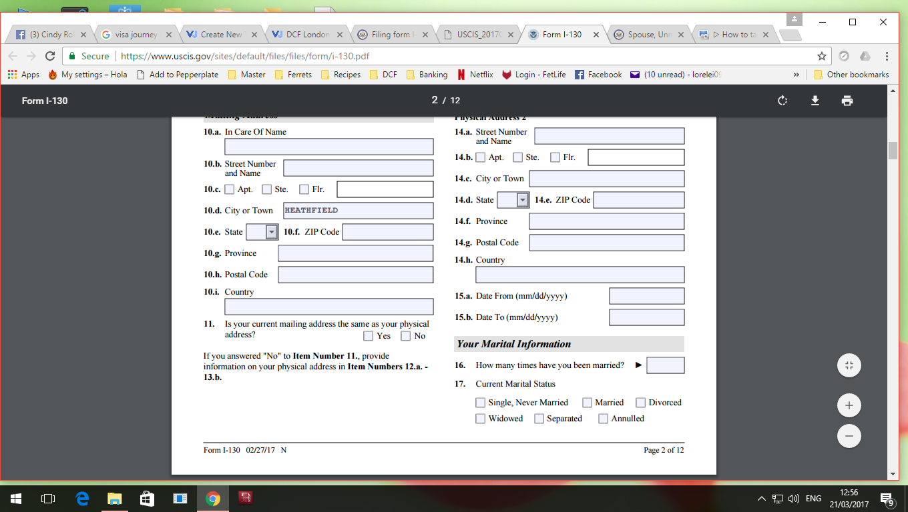This screenshot has width=908, height=512.
Task: Open the Other bookmarks folder
Action: pyautogui.click(x=851, y=75)
